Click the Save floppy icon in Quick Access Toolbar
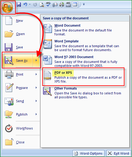 point(19,5)
